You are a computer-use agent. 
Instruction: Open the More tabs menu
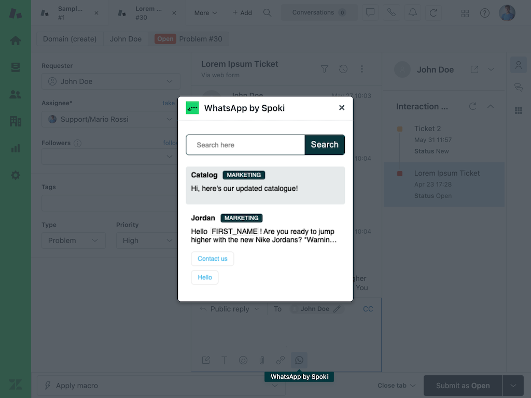pos(205,13)
